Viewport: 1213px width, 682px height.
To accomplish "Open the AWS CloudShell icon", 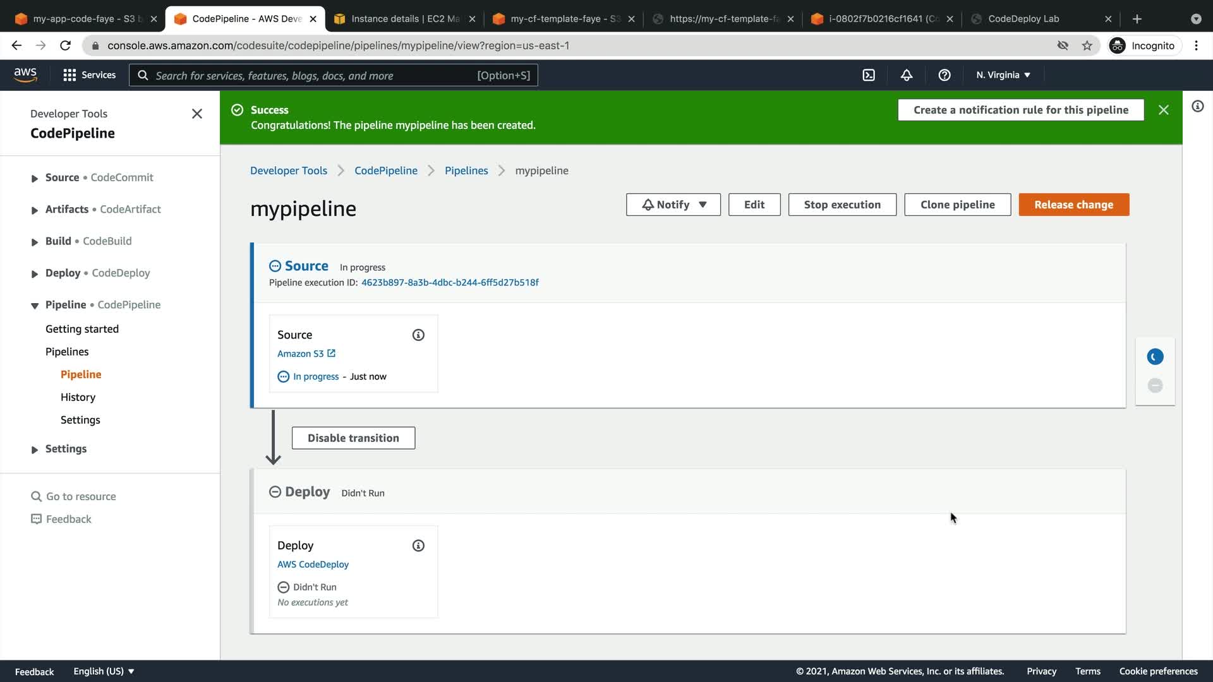I will click(x=869, y=75).
